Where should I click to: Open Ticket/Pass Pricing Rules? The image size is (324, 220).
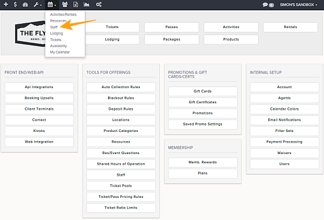click(121, 197)
